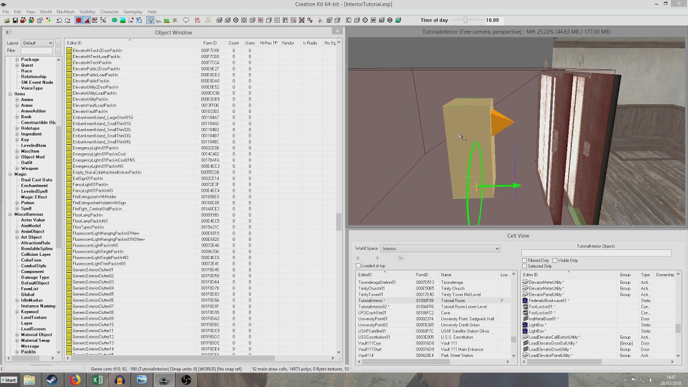Sort objects by the Count column
688x387 pixels.
(233, 43)
